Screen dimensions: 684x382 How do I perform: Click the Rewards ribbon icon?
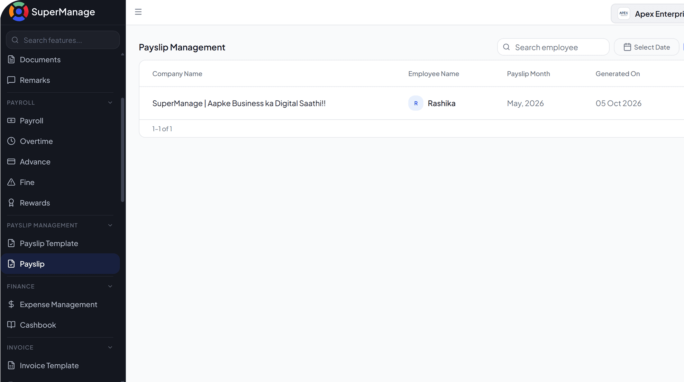click(11, 203)
